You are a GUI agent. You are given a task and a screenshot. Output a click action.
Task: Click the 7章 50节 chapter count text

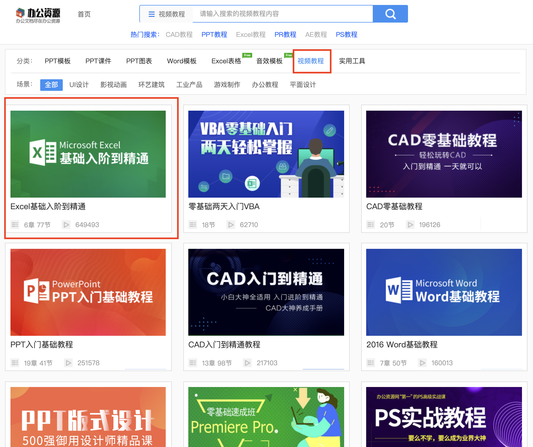pos(393,363)
